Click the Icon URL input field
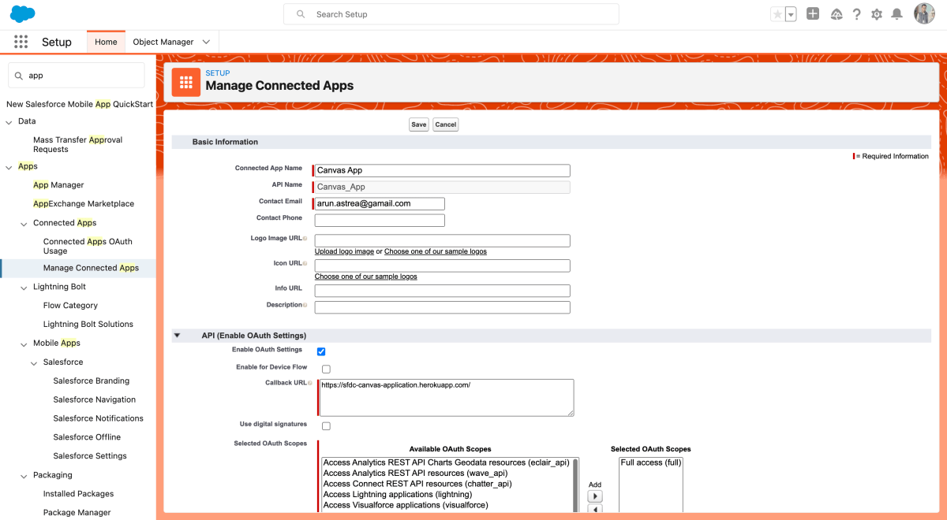This screenshot has height=520, width=947. click(x=442, y=266)
